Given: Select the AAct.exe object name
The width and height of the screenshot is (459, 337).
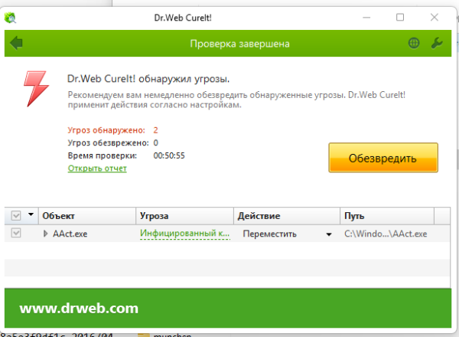Looking at the screenshot, I should pyautogui.click(x=70, y=234).
